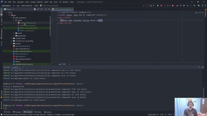Click the purple push arrow toolbar icon

tap(184, 6)
